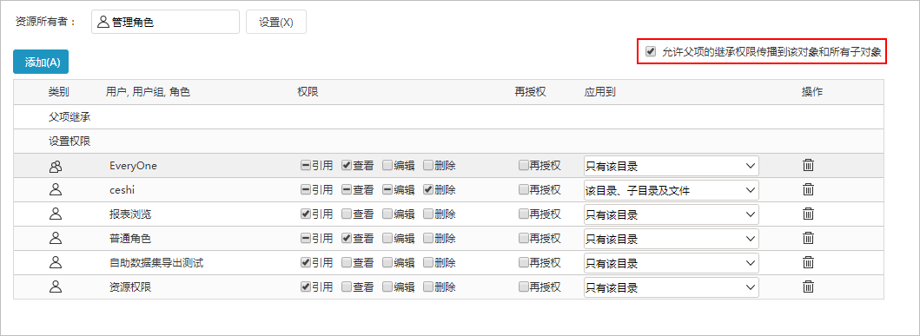Click the 操作 column header
The image size is (920, 336).
point(812,92)
